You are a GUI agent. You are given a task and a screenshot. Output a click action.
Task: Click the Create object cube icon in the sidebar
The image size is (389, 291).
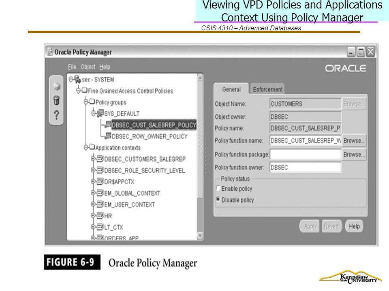click(x=57, y=86)
